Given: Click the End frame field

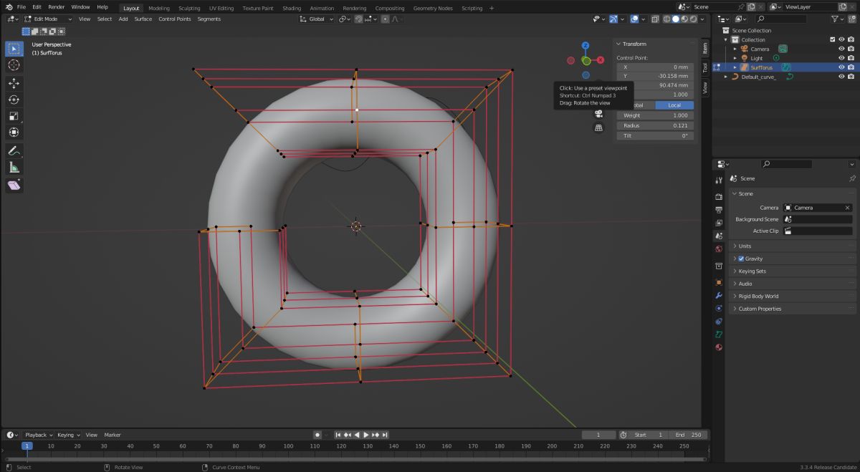Looking at the screenshot, I should tap(689, 435).
